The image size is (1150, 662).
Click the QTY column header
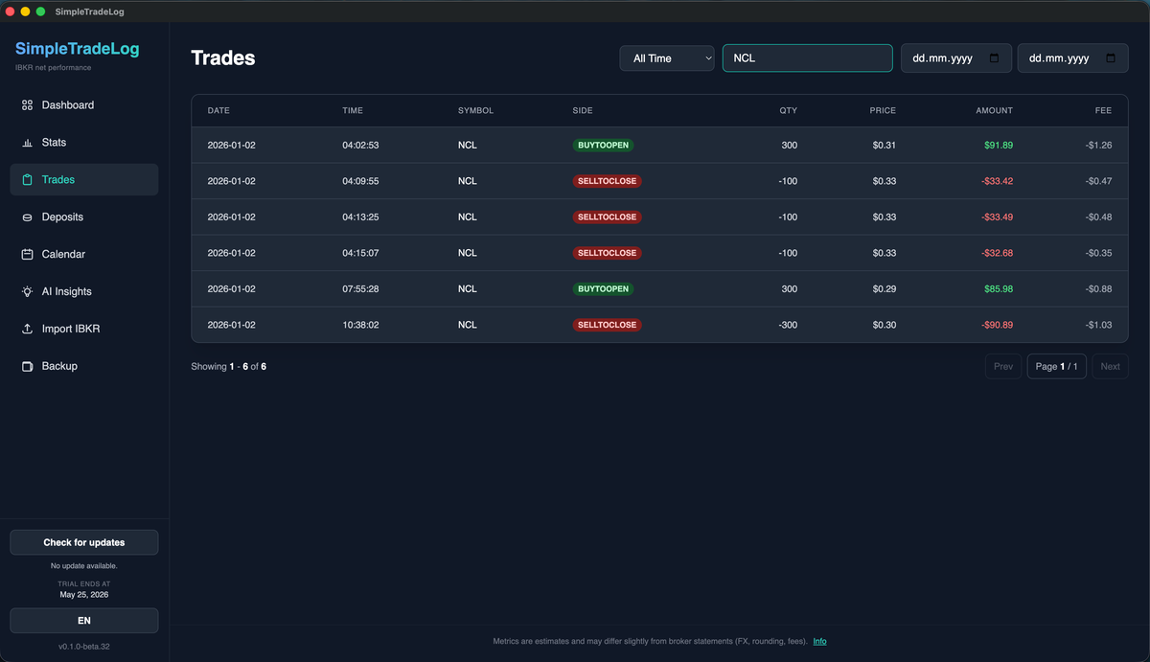[788, 111]
